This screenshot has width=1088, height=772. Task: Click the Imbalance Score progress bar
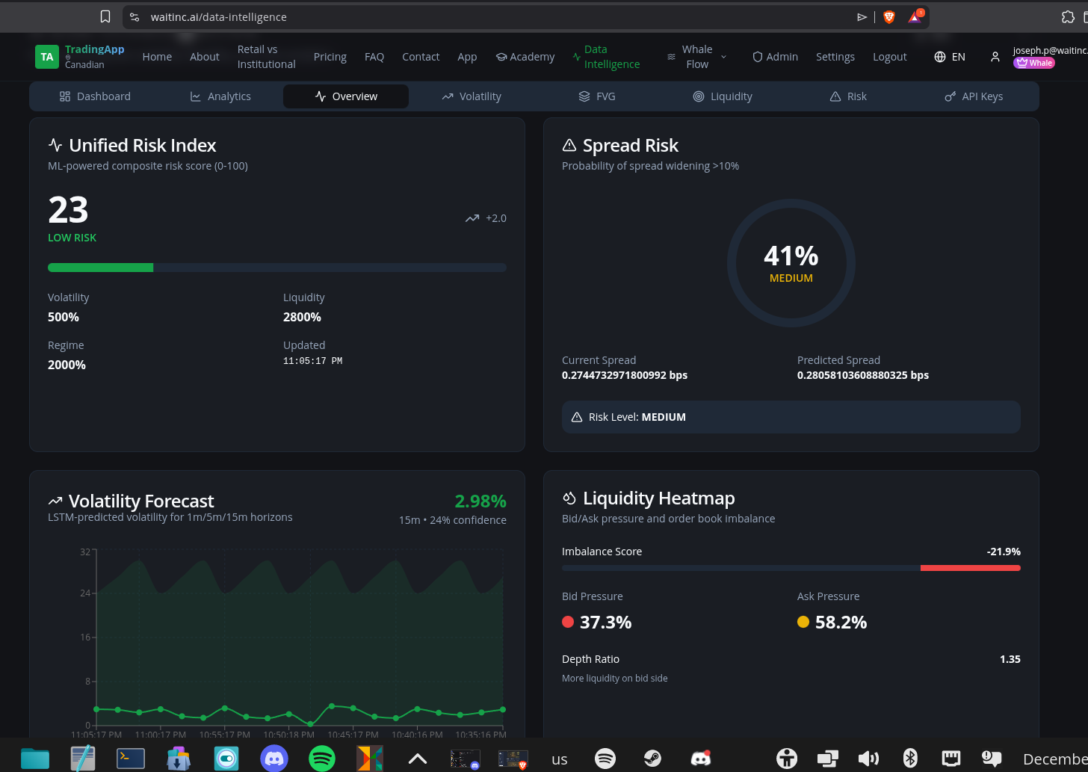(x=791, y=567)
